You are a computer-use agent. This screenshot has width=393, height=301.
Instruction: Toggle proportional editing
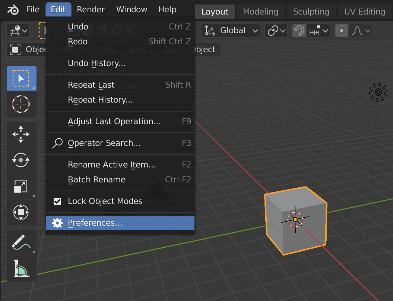pos(341,31)
